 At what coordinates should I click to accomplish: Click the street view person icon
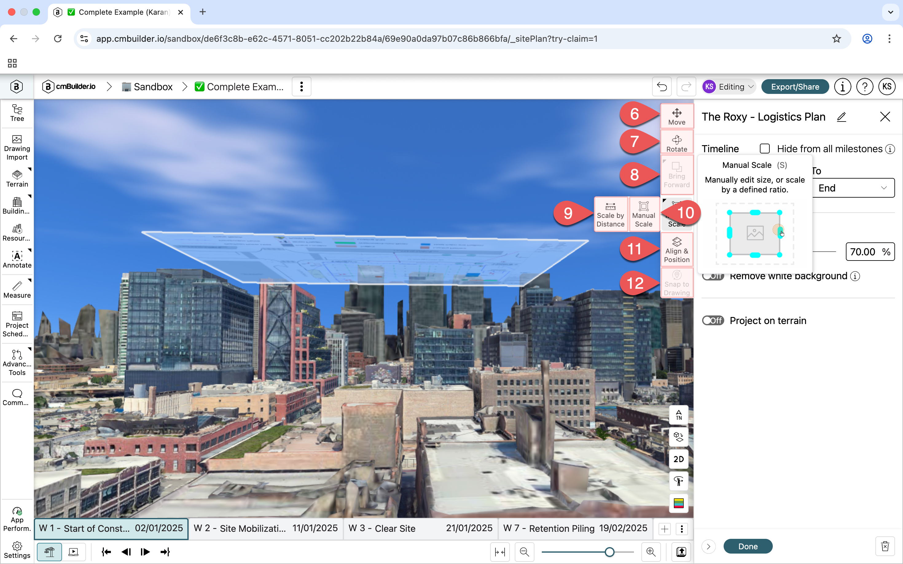click(678, 481)
